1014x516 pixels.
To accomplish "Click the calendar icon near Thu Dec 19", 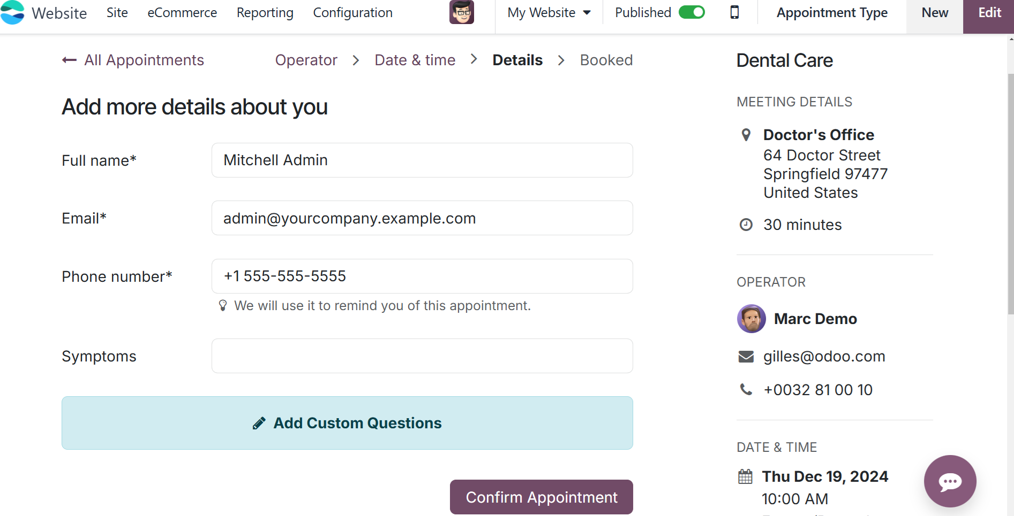I will (745, 476).
